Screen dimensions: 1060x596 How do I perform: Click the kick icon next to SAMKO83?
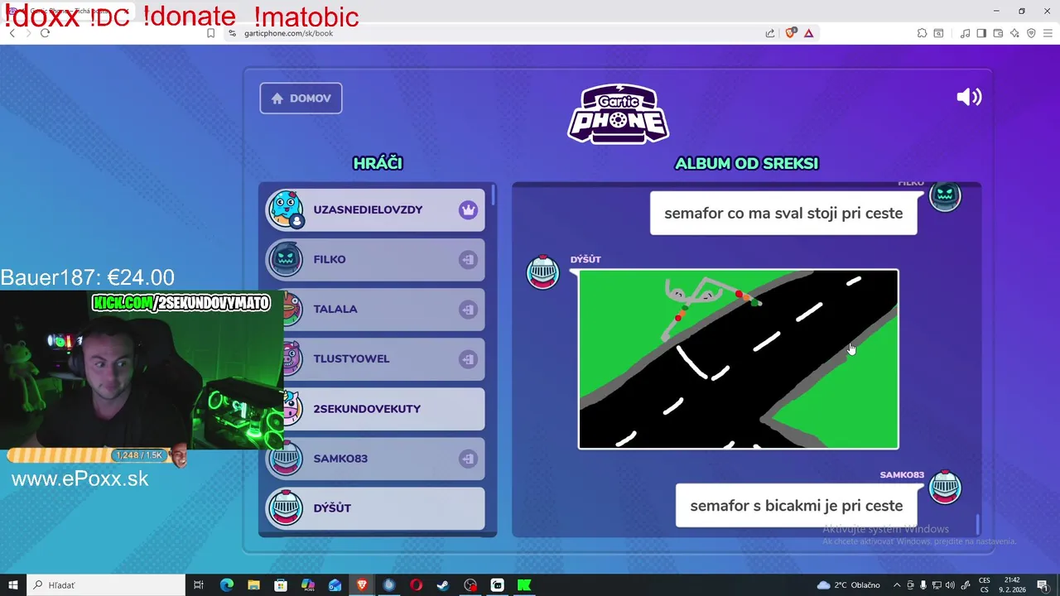(x=468, y=459)
